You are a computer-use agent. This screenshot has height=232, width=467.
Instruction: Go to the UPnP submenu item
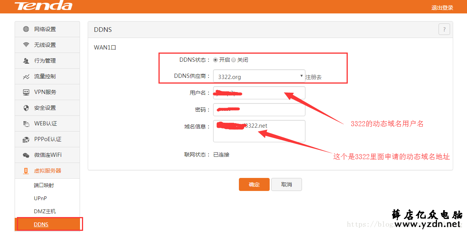point(40,198)
